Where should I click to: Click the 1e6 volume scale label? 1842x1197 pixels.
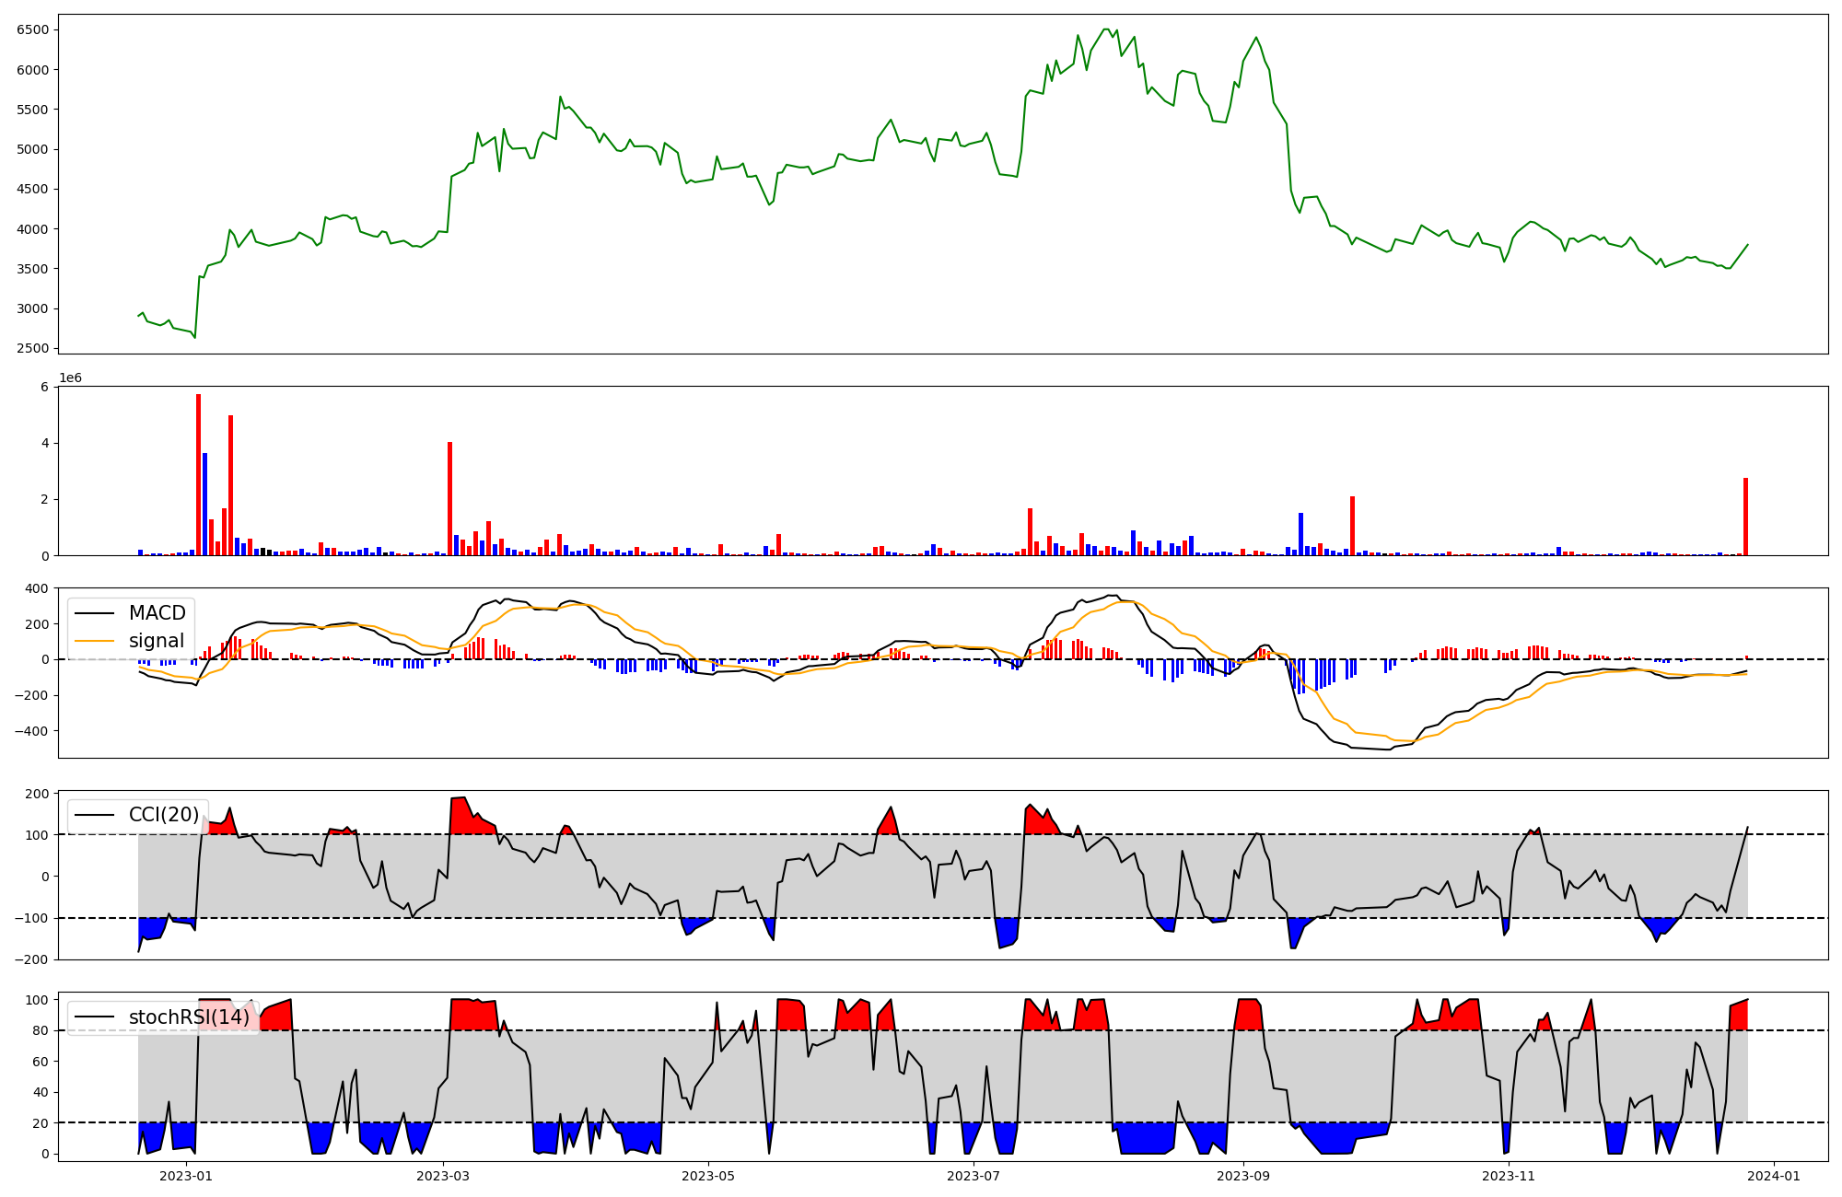tap(70, 378)
